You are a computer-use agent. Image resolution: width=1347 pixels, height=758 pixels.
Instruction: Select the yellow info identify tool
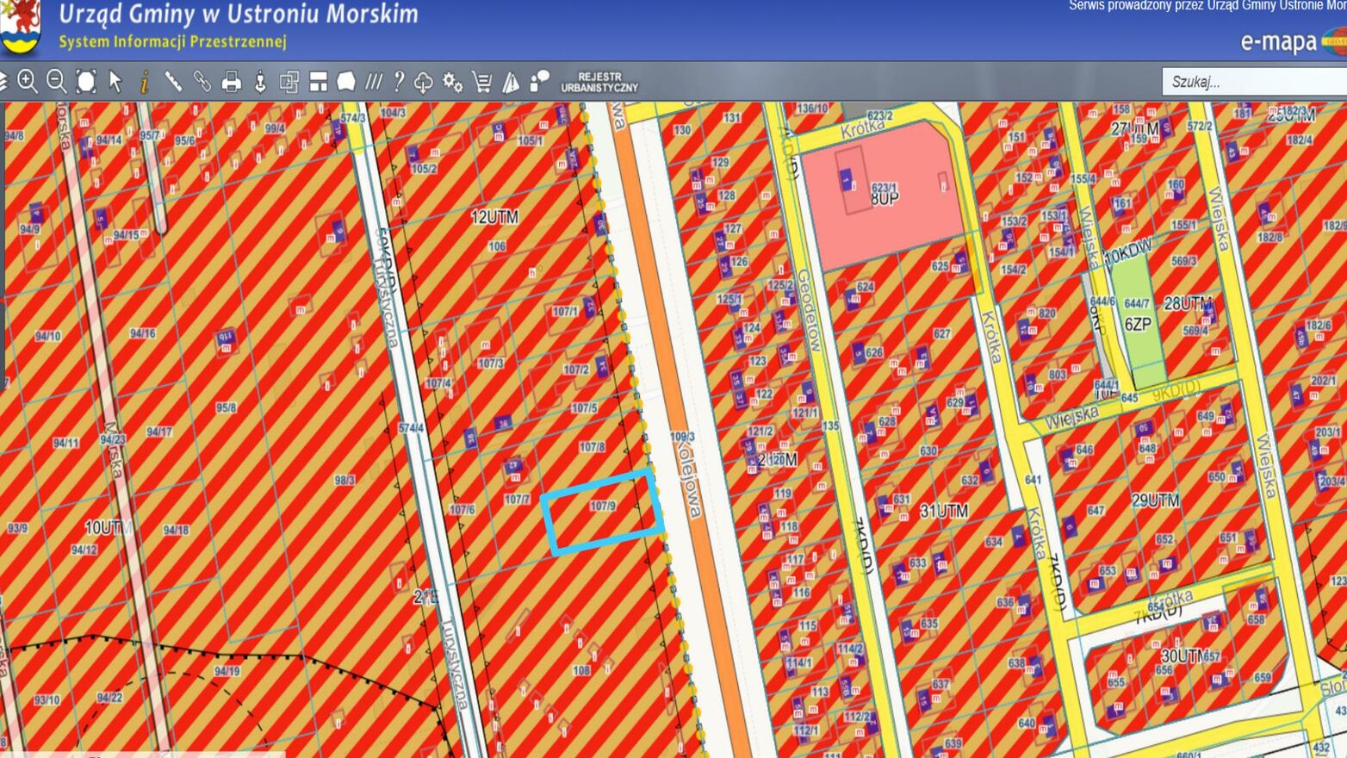[x=145, y=82]
